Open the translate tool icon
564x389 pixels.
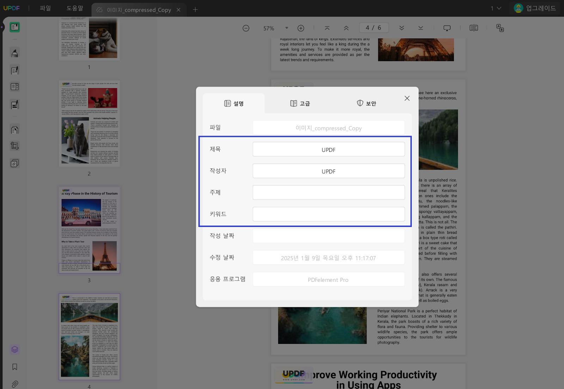[500, 28]
